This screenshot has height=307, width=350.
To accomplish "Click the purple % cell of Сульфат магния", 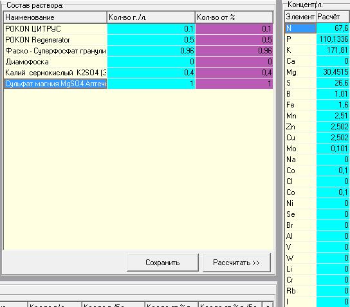I will pyautogui.click(x=234, y=84).
